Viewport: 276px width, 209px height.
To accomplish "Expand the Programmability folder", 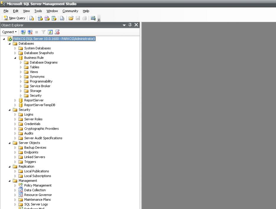I will (x=21, y=81).
